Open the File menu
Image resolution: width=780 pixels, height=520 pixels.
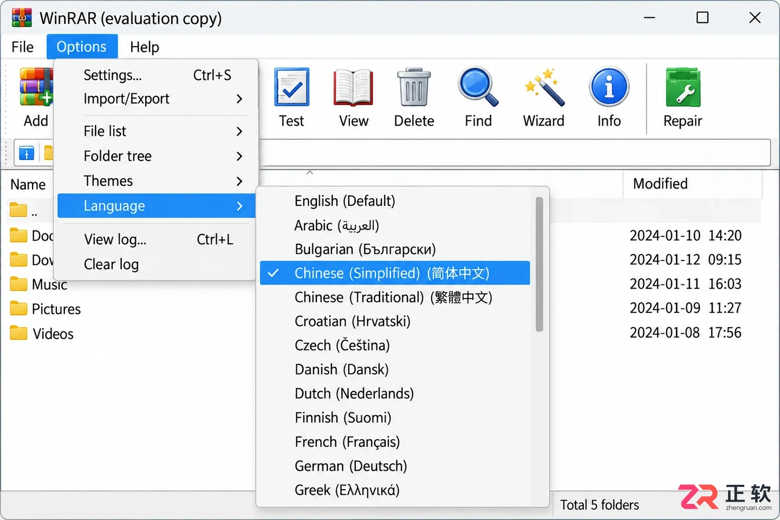click(22, 47)
